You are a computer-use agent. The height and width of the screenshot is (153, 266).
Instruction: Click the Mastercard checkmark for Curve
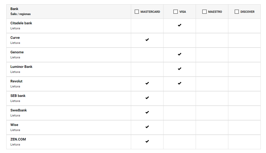[147, 40]
